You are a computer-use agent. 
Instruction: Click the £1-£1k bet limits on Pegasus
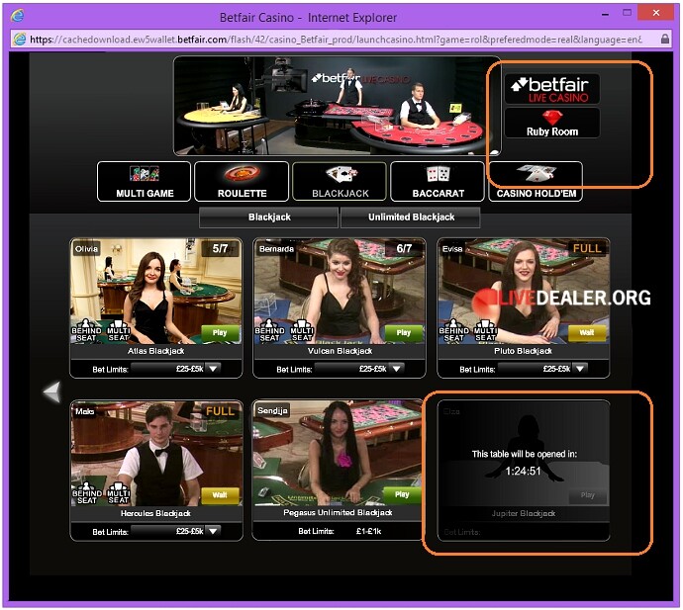click(368, 531)
